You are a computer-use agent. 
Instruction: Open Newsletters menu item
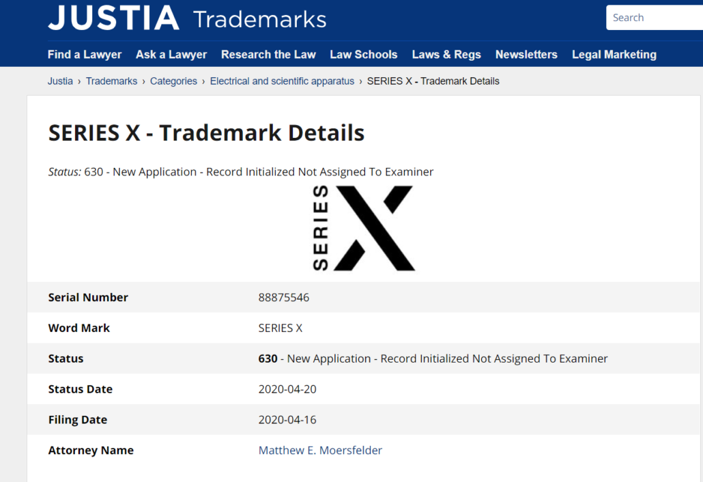[526, 55]
